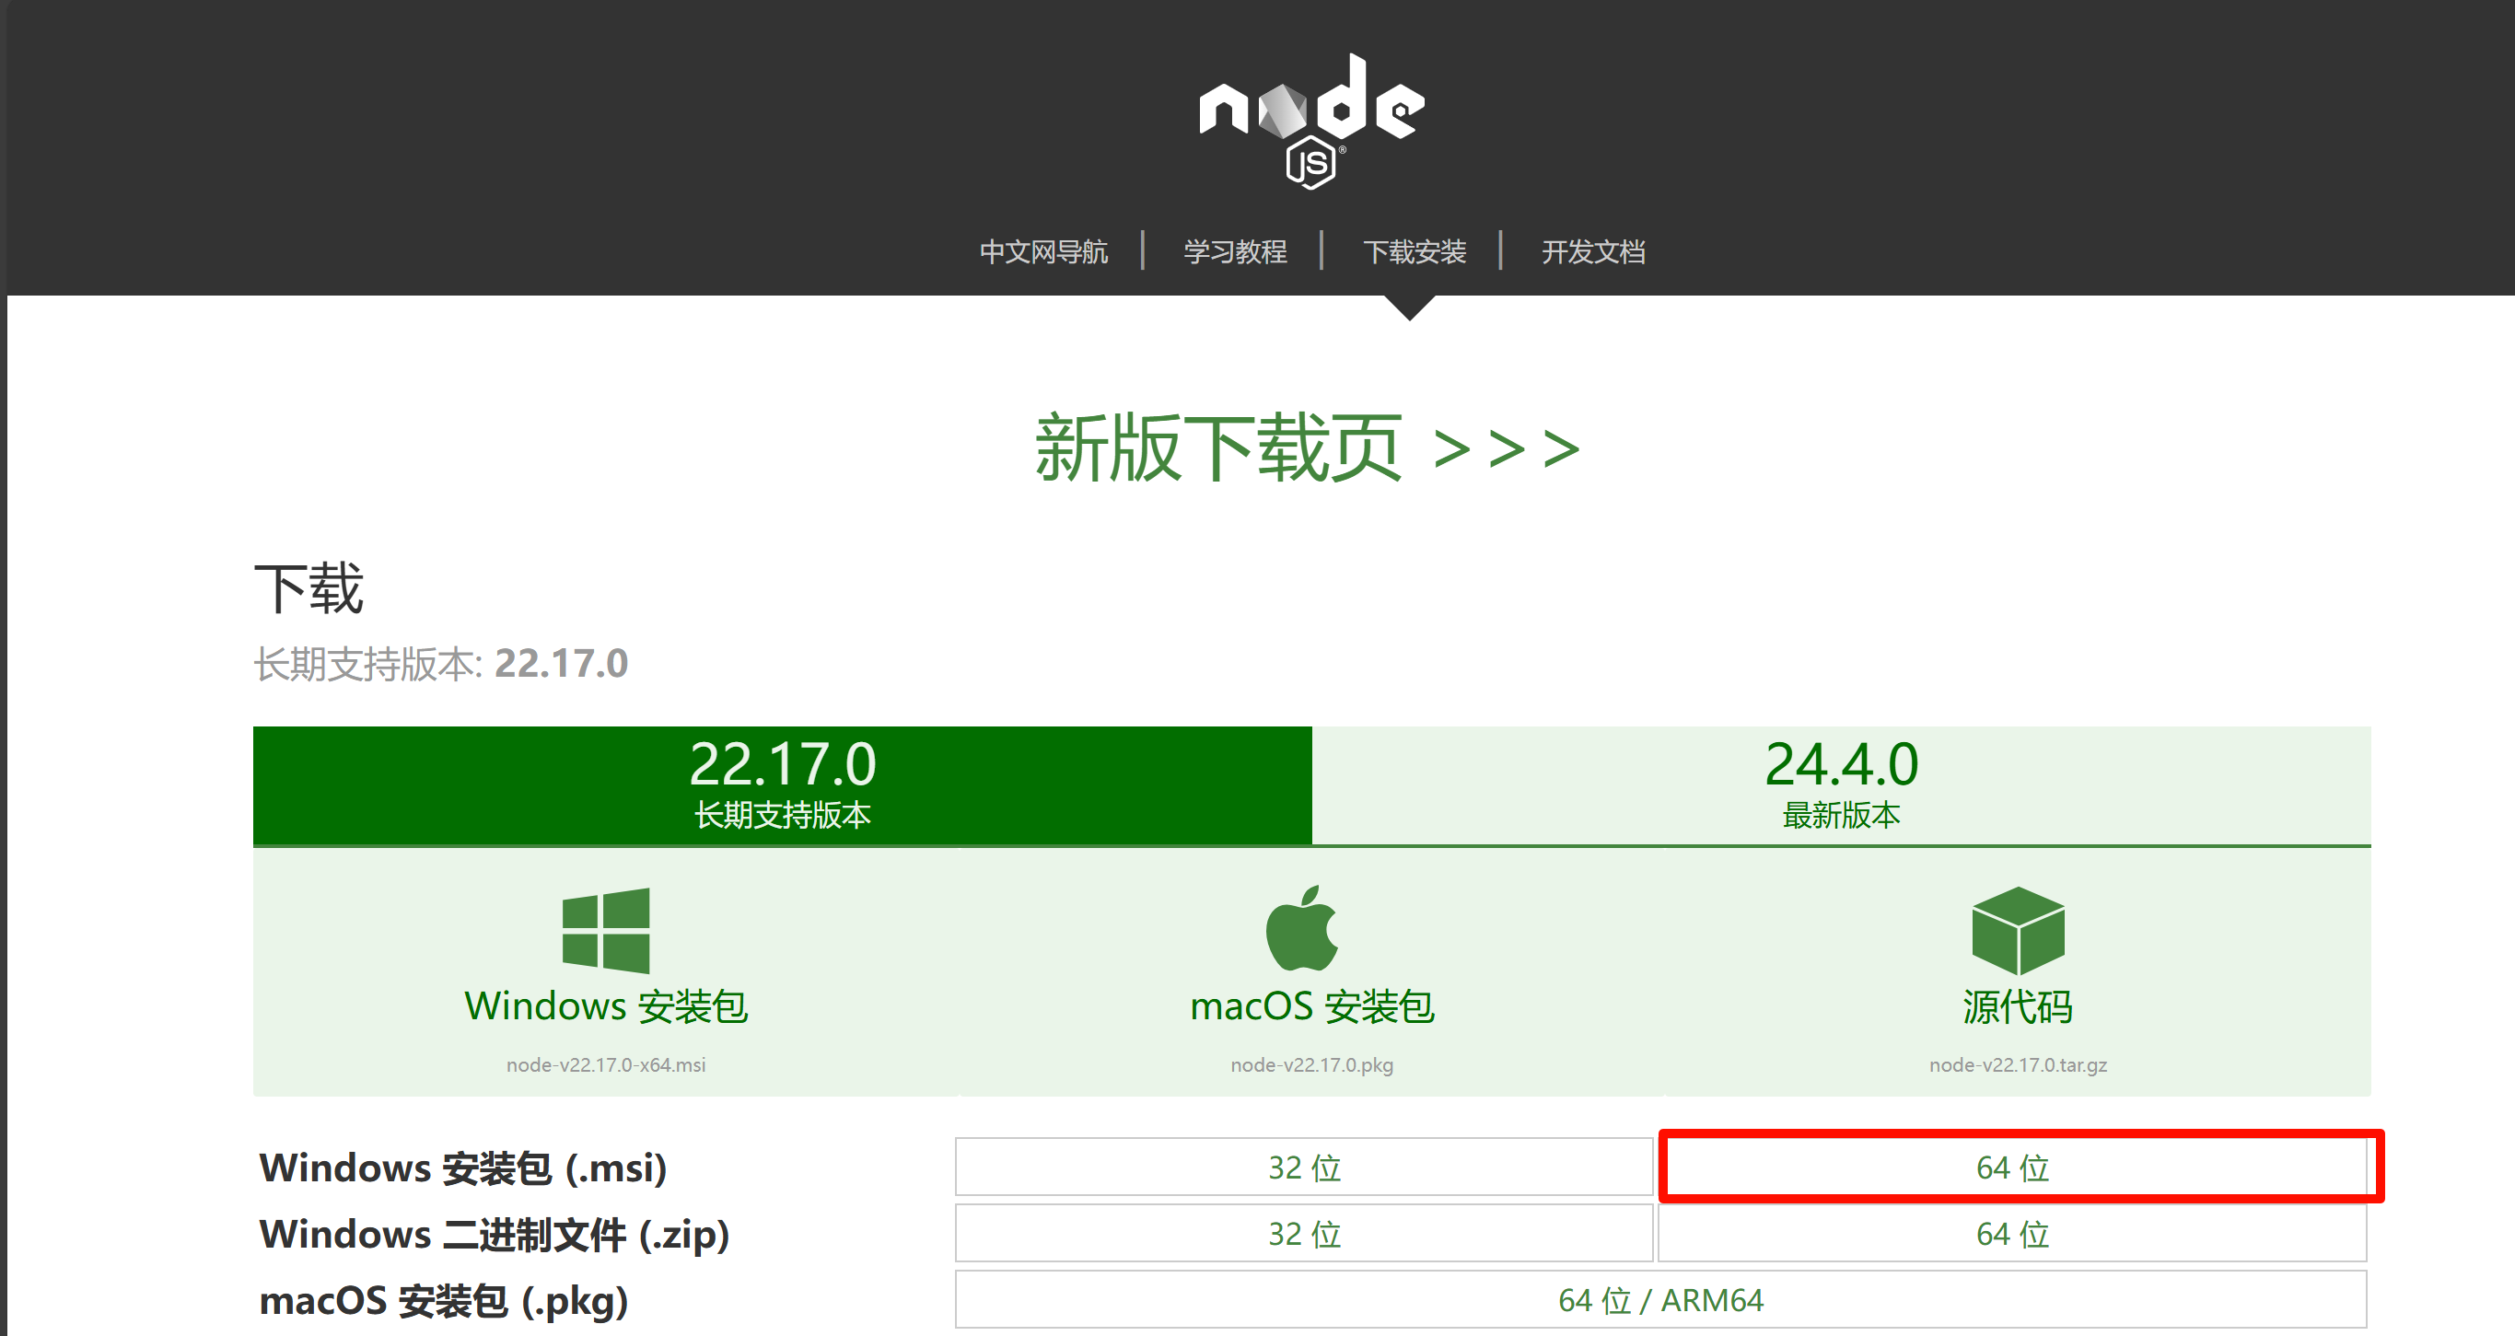This screenshot has height=1336, width=2515.
Task: Click Windows 二进制文件 (.zip) row label
Action: click(494, 1235)
